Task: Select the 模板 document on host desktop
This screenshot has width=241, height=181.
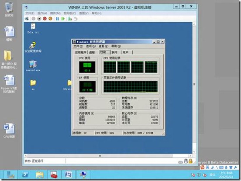Action: point(9,34)
